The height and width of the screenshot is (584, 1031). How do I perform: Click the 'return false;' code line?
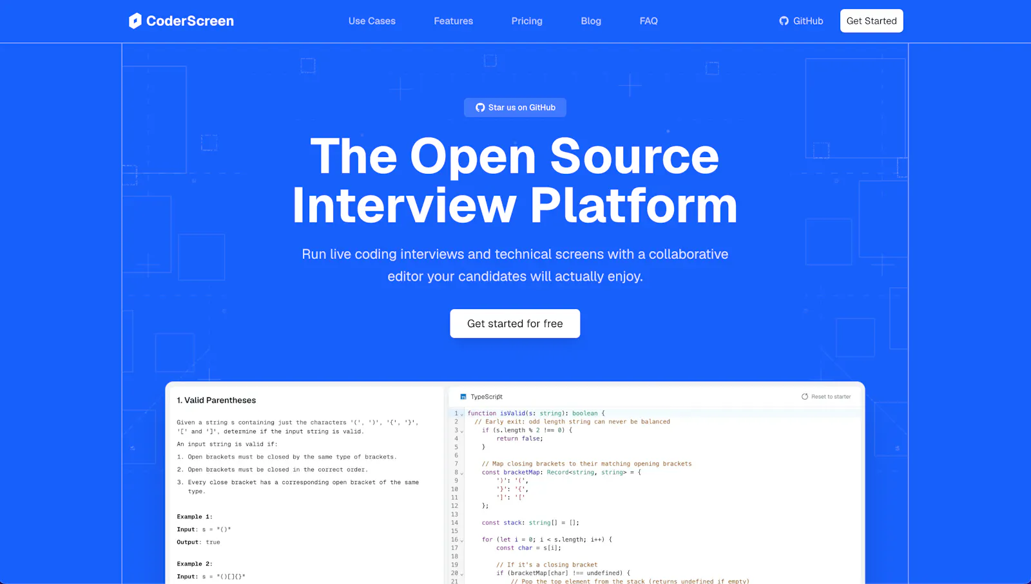tap(519, 438)
